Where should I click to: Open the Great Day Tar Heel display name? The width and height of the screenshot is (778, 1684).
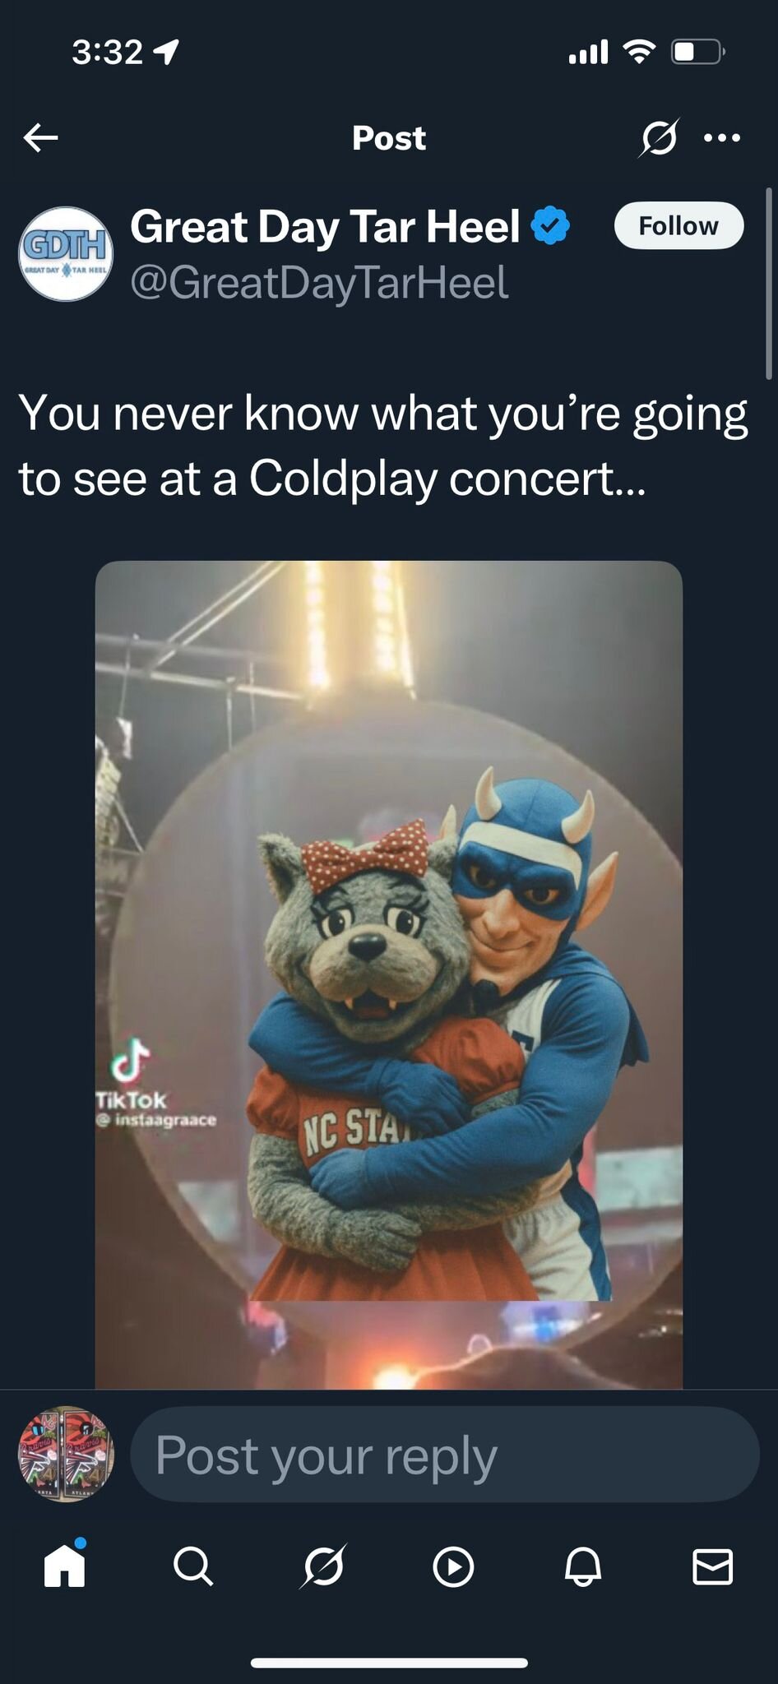coord(325,226)
